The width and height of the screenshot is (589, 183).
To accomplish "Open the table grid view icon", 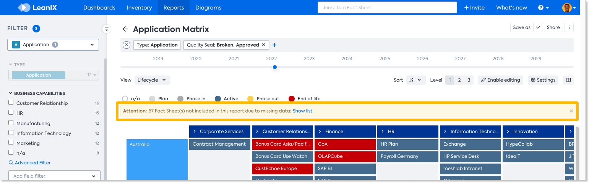I will pyautogui.click(x=568, y=80).
